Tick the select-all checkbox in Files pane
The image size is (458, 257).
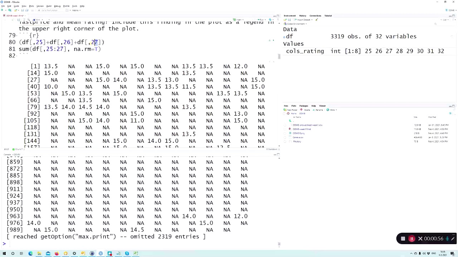tap(284, 114)
